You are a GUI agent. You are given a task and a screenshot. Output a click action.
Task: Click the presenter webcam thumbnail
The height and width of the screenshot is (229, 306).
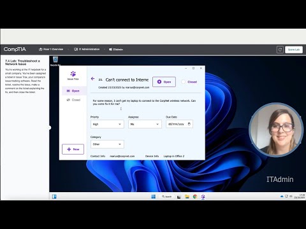pos(276,130)
